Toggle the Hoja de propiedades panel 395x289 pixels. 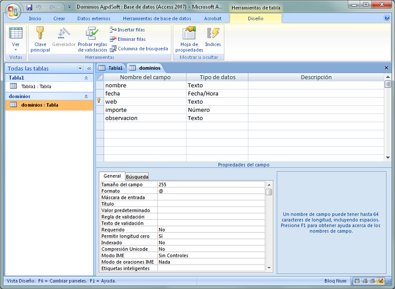[x=189, y=39]
